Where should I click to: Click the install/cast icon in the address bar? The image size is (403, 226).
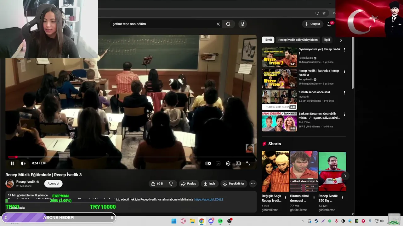(317, 13)
